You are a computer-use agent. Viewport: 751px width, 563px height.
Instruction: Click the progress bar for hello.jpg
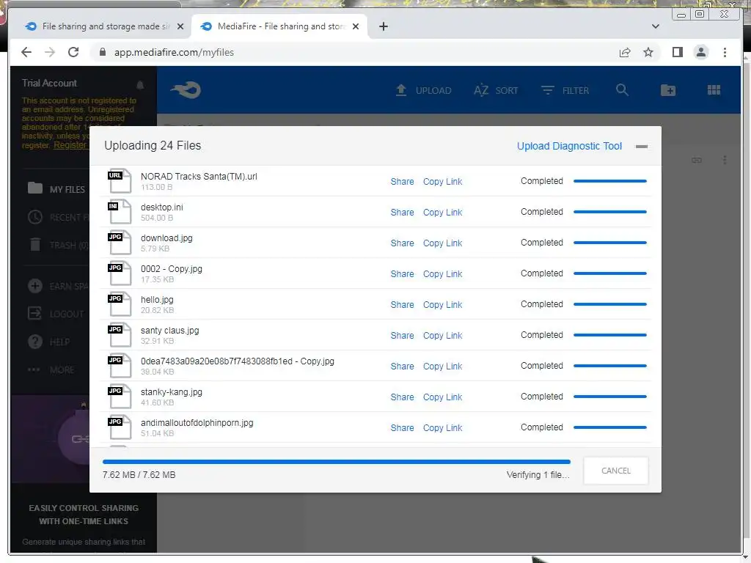(x=609, y=304)
